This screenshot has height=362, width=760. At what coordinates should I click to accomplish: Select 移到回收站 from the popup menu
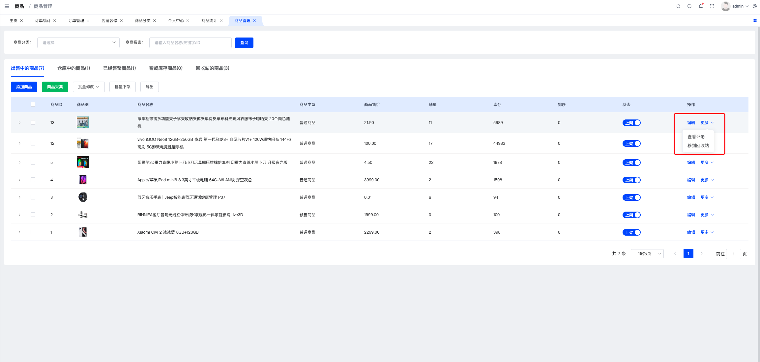tap(698, 145)
